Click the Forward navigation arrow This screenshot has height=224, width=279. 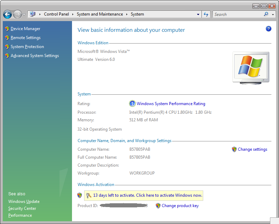click(17, 15)
